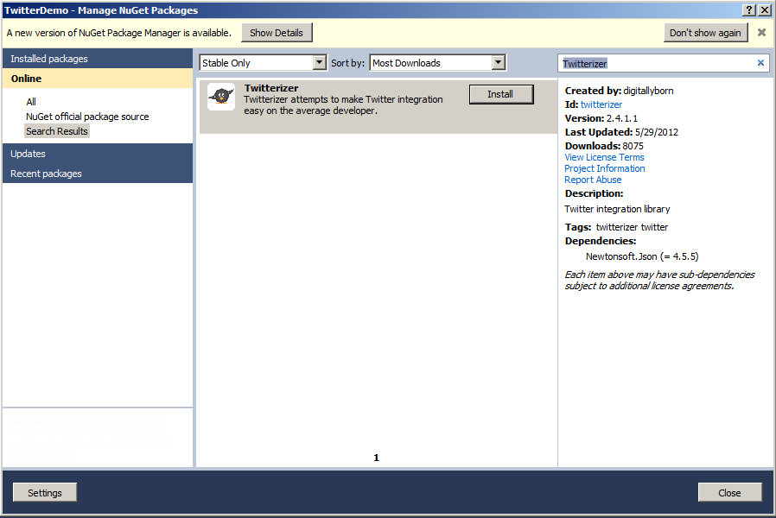The width and height of the screenshot is (776, 518).
Task: Click the Close button at the bottom
Action: click(x=729, y=492)
